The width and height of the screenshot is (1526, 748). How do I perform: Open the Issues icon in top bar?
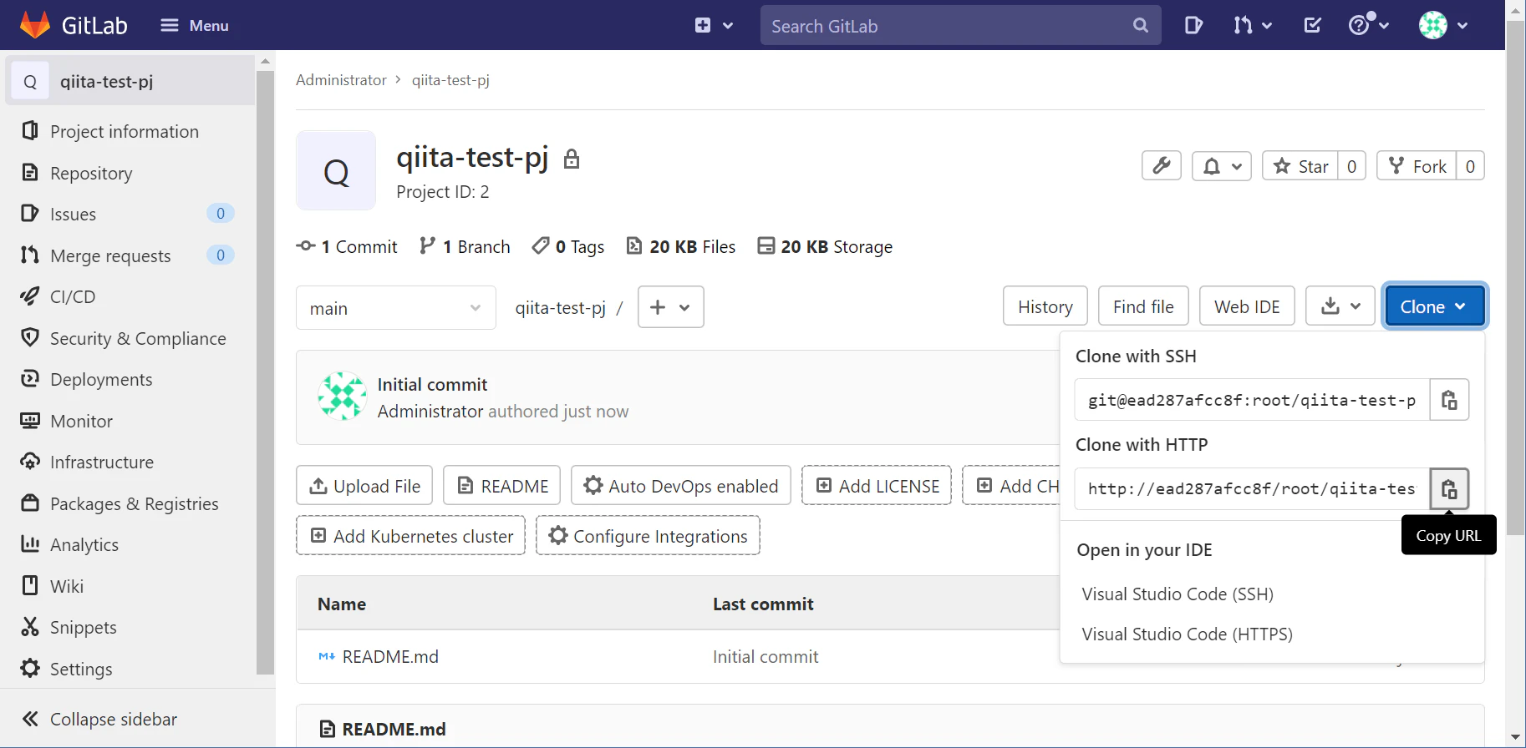click(x=1193, y=25)
